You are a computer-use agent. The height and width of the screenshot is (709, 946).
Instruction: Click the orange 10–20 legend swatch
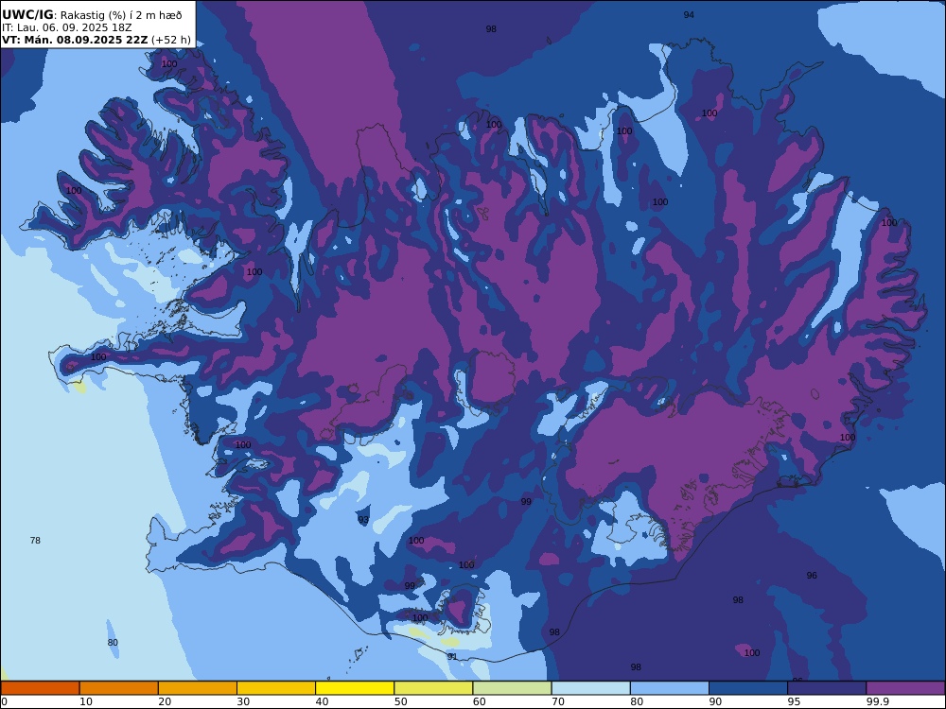119,688
